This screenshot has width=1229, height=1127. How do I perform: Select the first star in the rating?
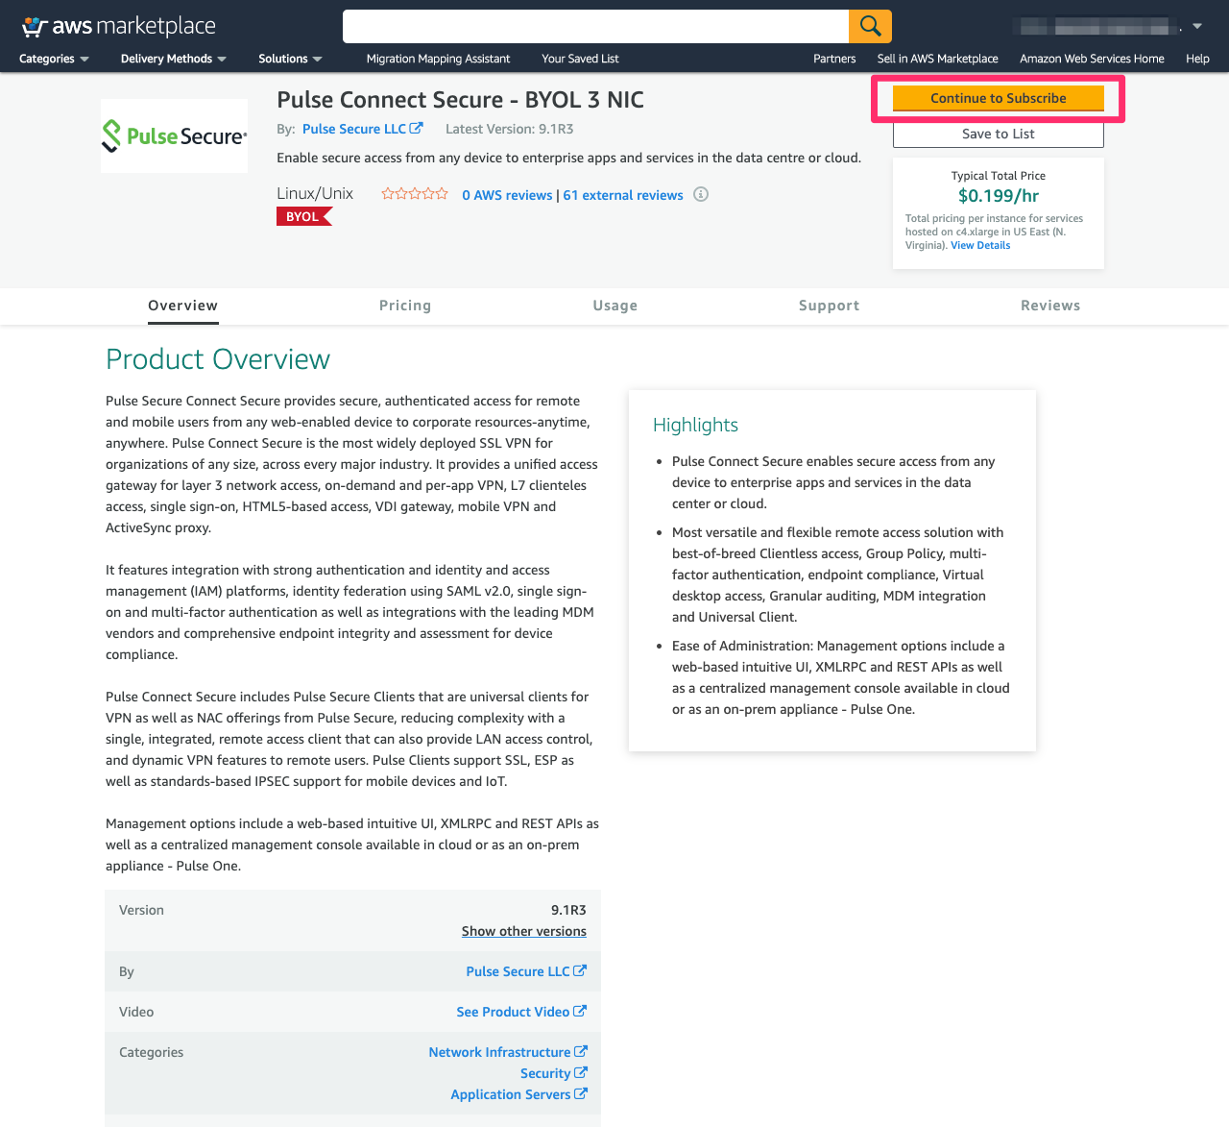point(387,193)
